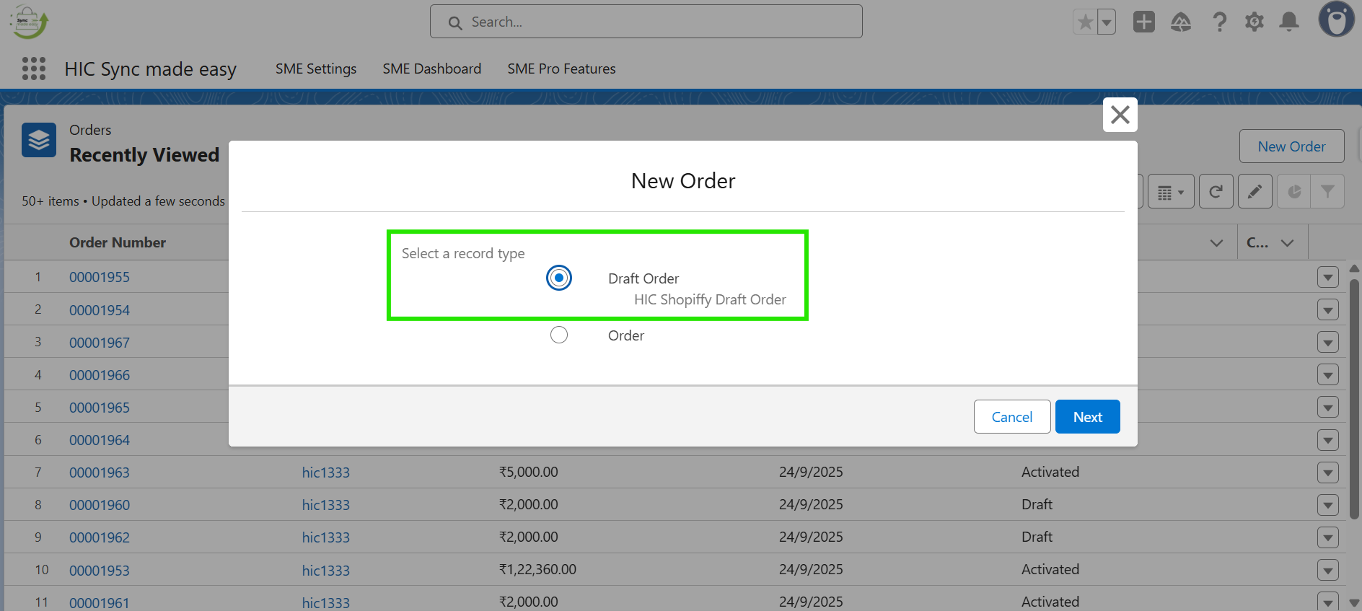Image resolution: width=1362 pixels, height=611 pixels.
Task: Click the ₹1,22,360.00 amount cell
Action: (537, 569)
